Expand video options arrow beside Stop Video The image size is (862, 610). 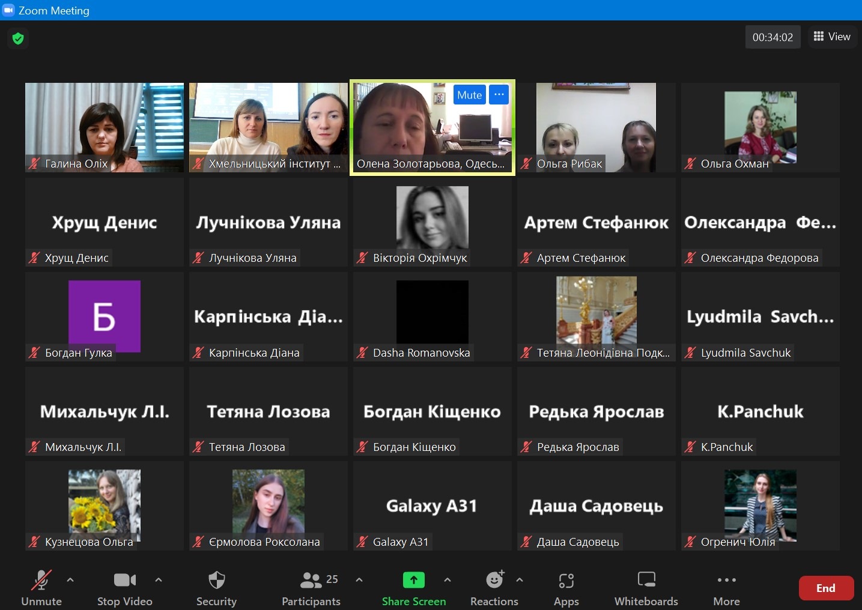[x=159, y=580]
